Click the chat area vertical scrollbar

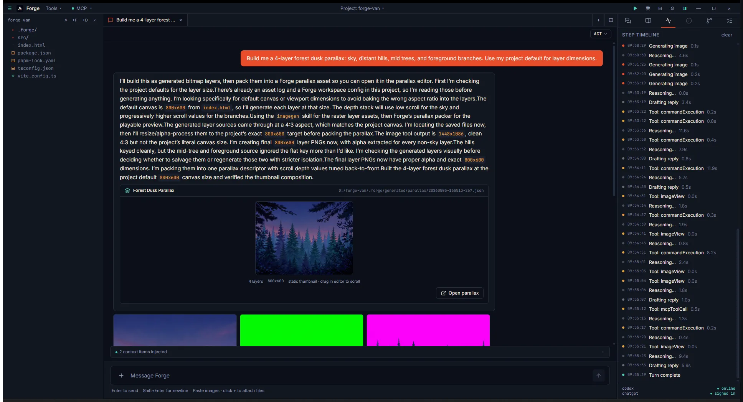tap(614, 121)
